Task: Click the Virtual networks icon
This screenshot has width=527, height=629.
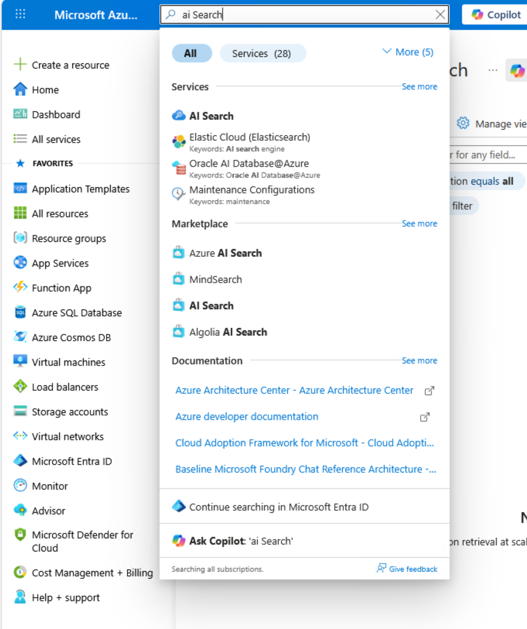Action: click(x=20, y=436)
